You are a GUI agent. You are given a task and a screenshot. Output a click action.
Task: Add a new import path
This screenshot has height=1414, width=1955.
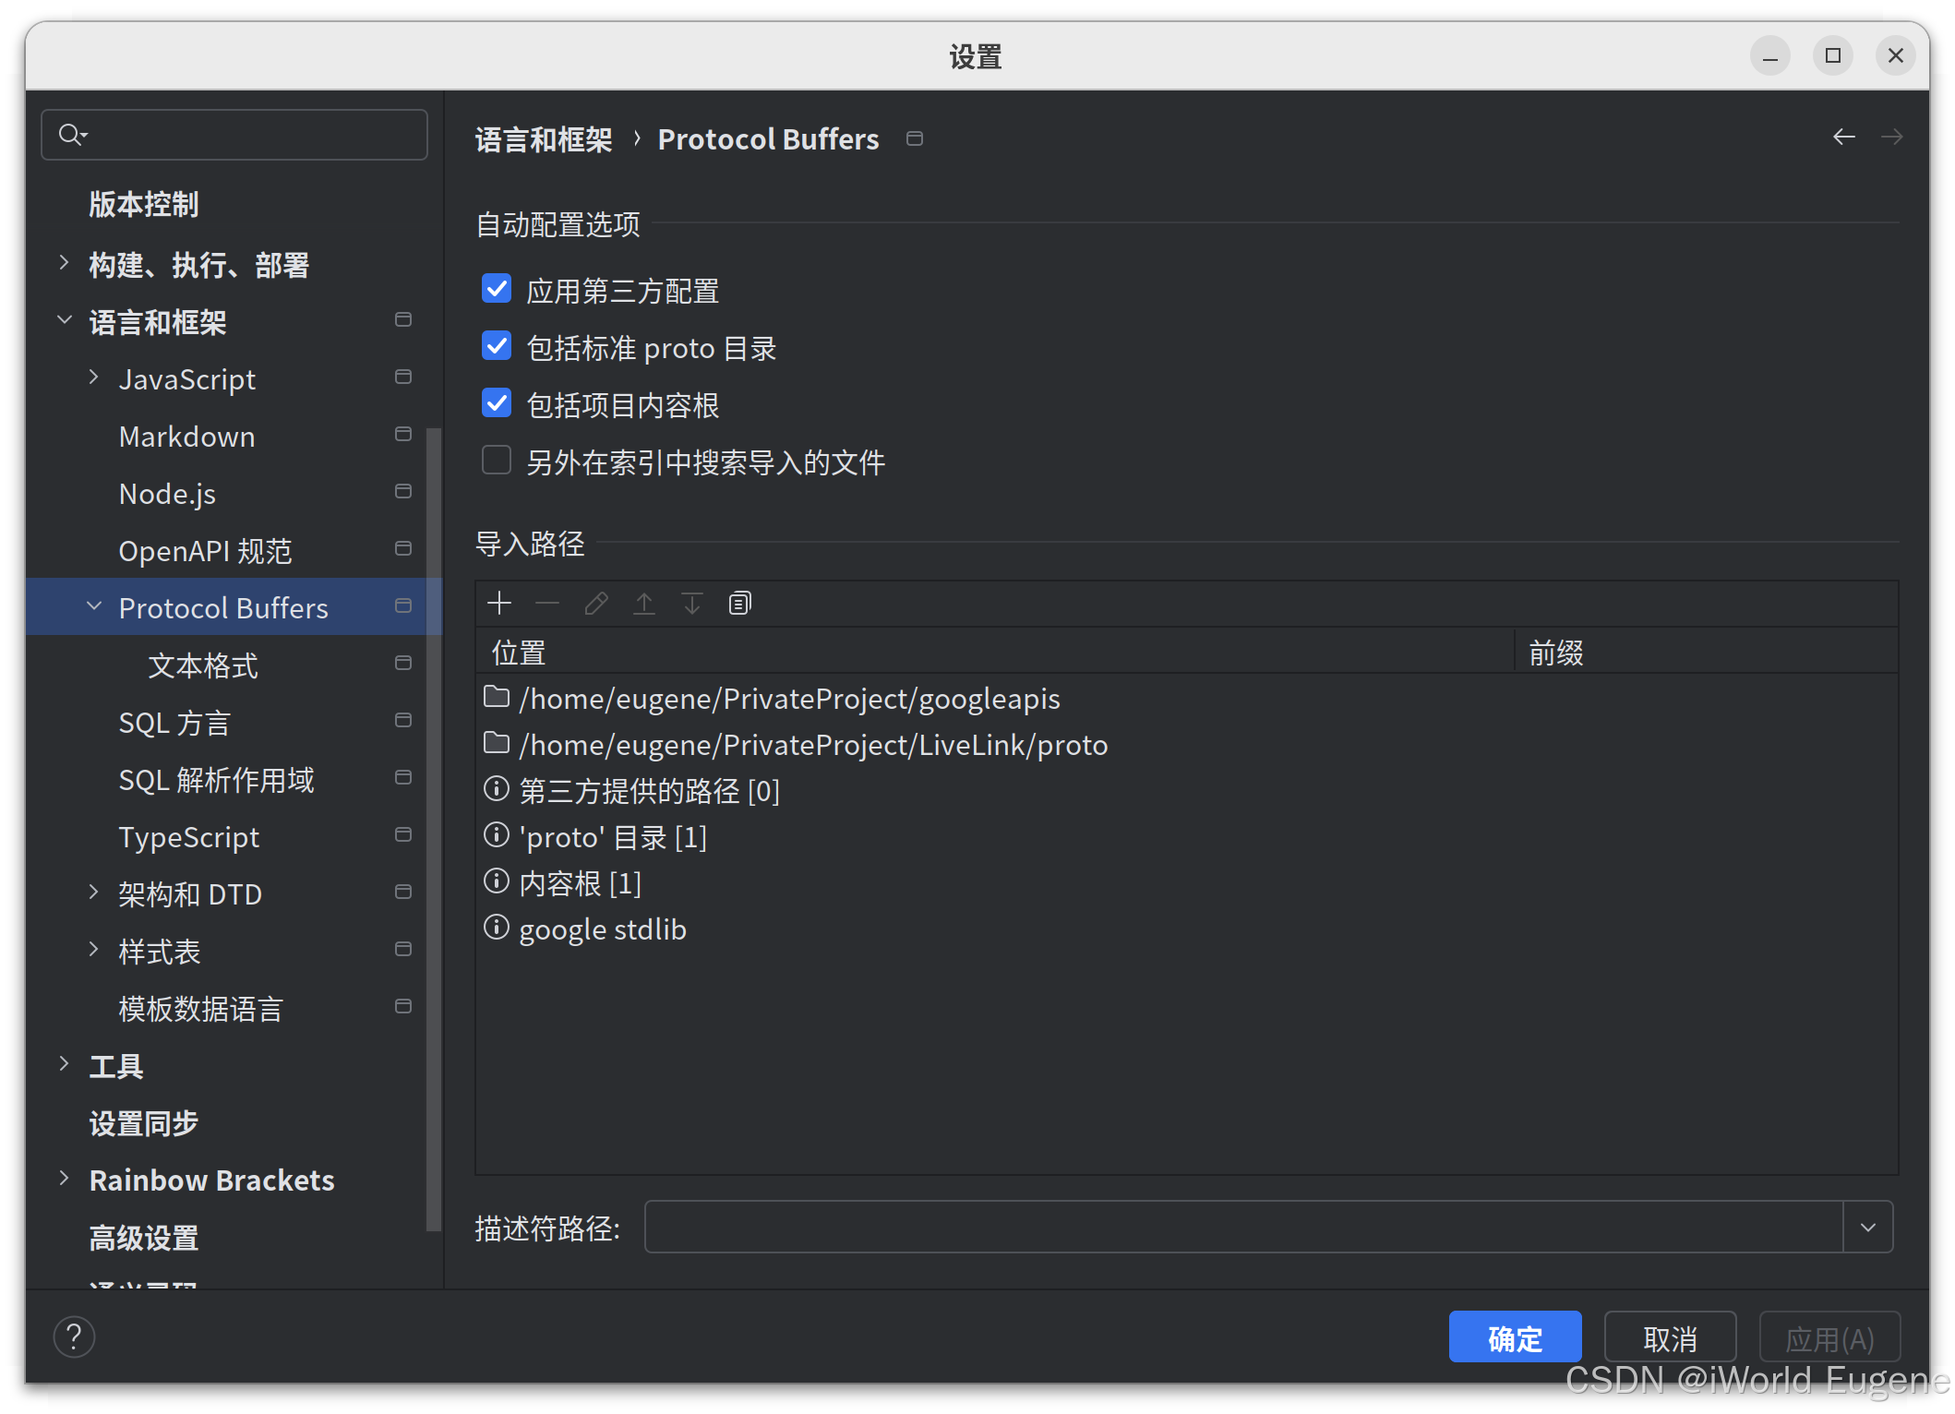[x=499, y=603]
